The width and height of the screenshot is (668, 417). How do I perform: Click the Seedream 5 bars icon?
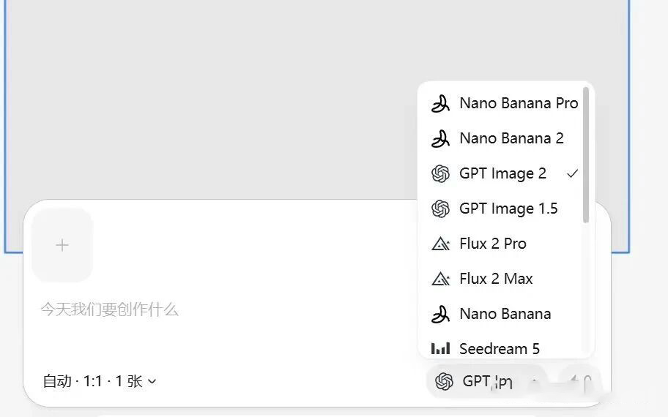(440, 348)
